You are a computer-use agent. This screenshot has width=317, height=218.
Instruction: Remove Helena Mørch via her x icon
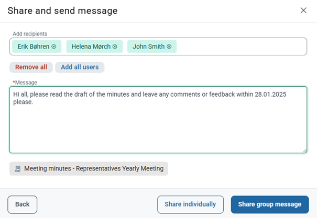pos(115,47)
